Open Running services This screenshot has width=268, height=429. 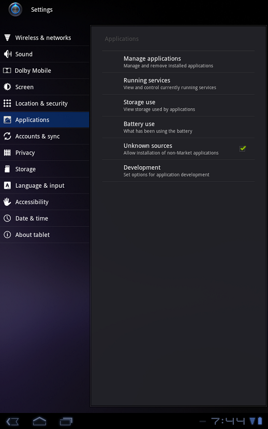(x=178, y=83)
